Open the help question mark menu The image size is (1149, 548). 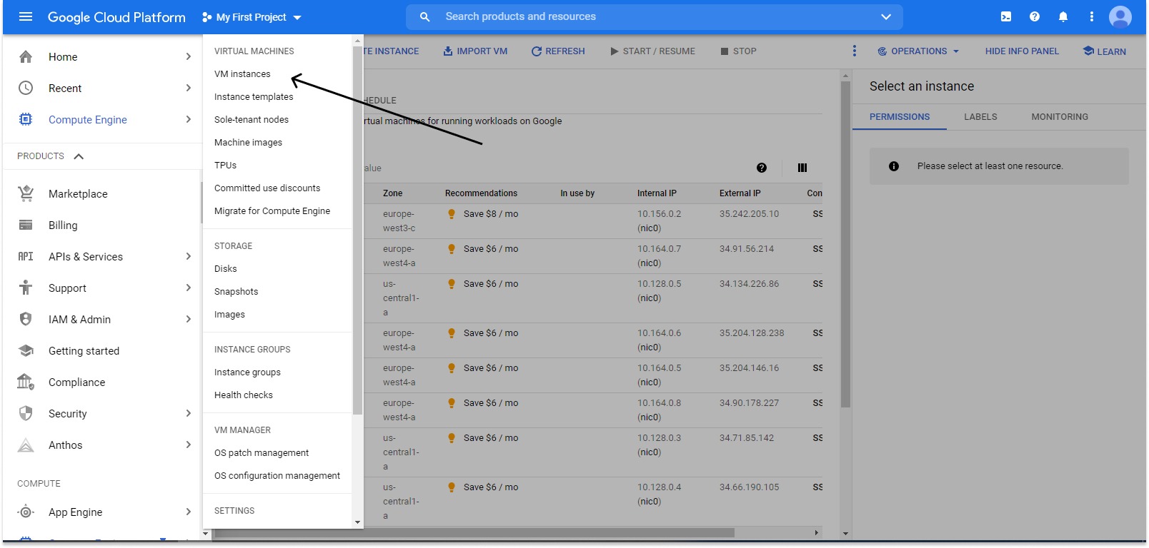coord(1035,16)
